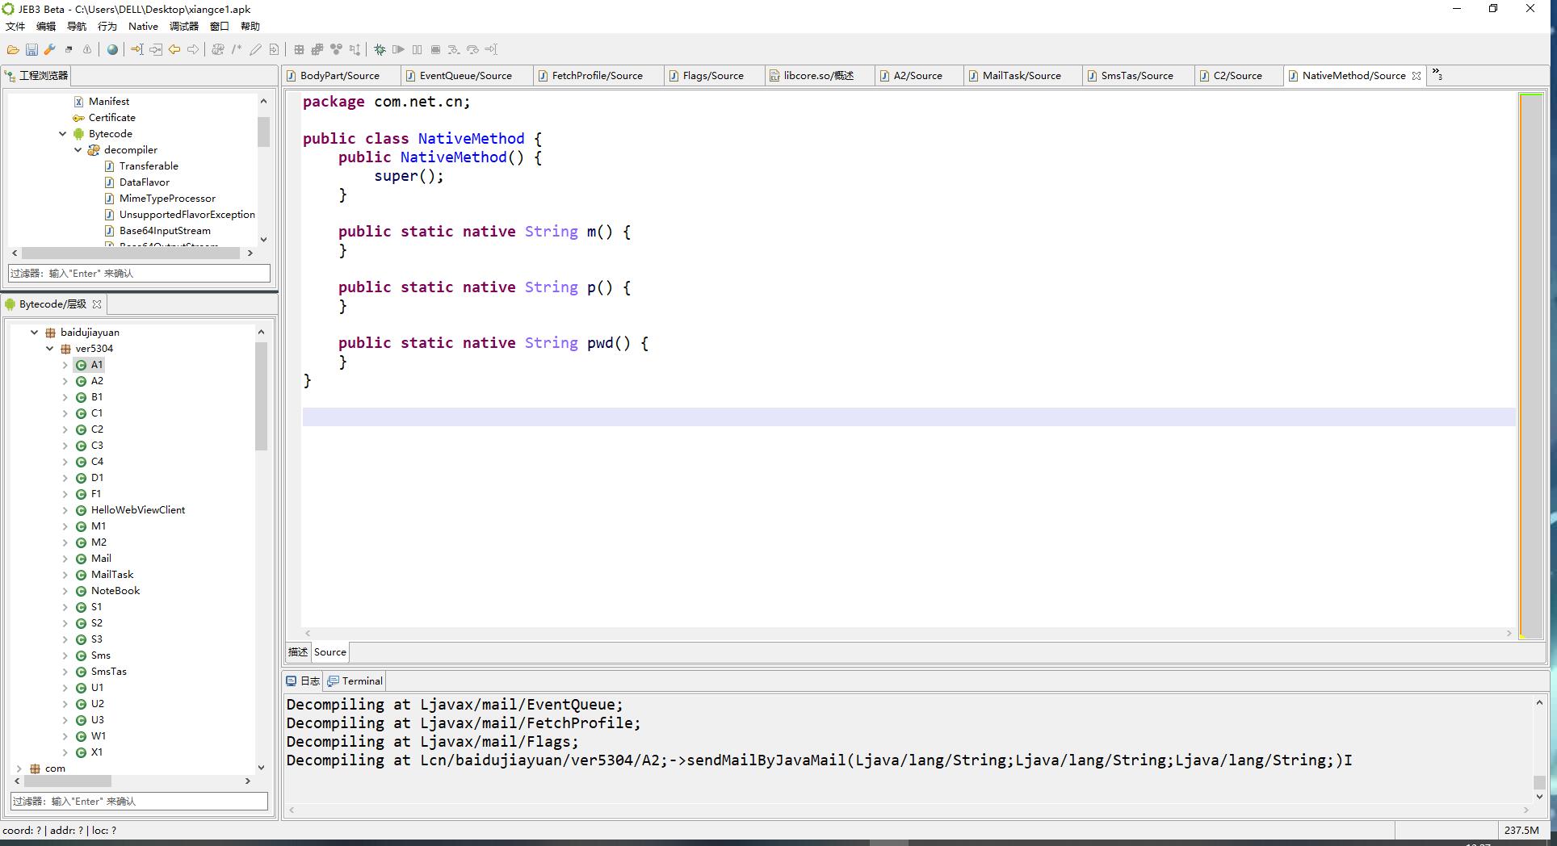This screenshot has width=1557, height=846.
Task: Open the 文件 menu
Action: tap(15, 27)
